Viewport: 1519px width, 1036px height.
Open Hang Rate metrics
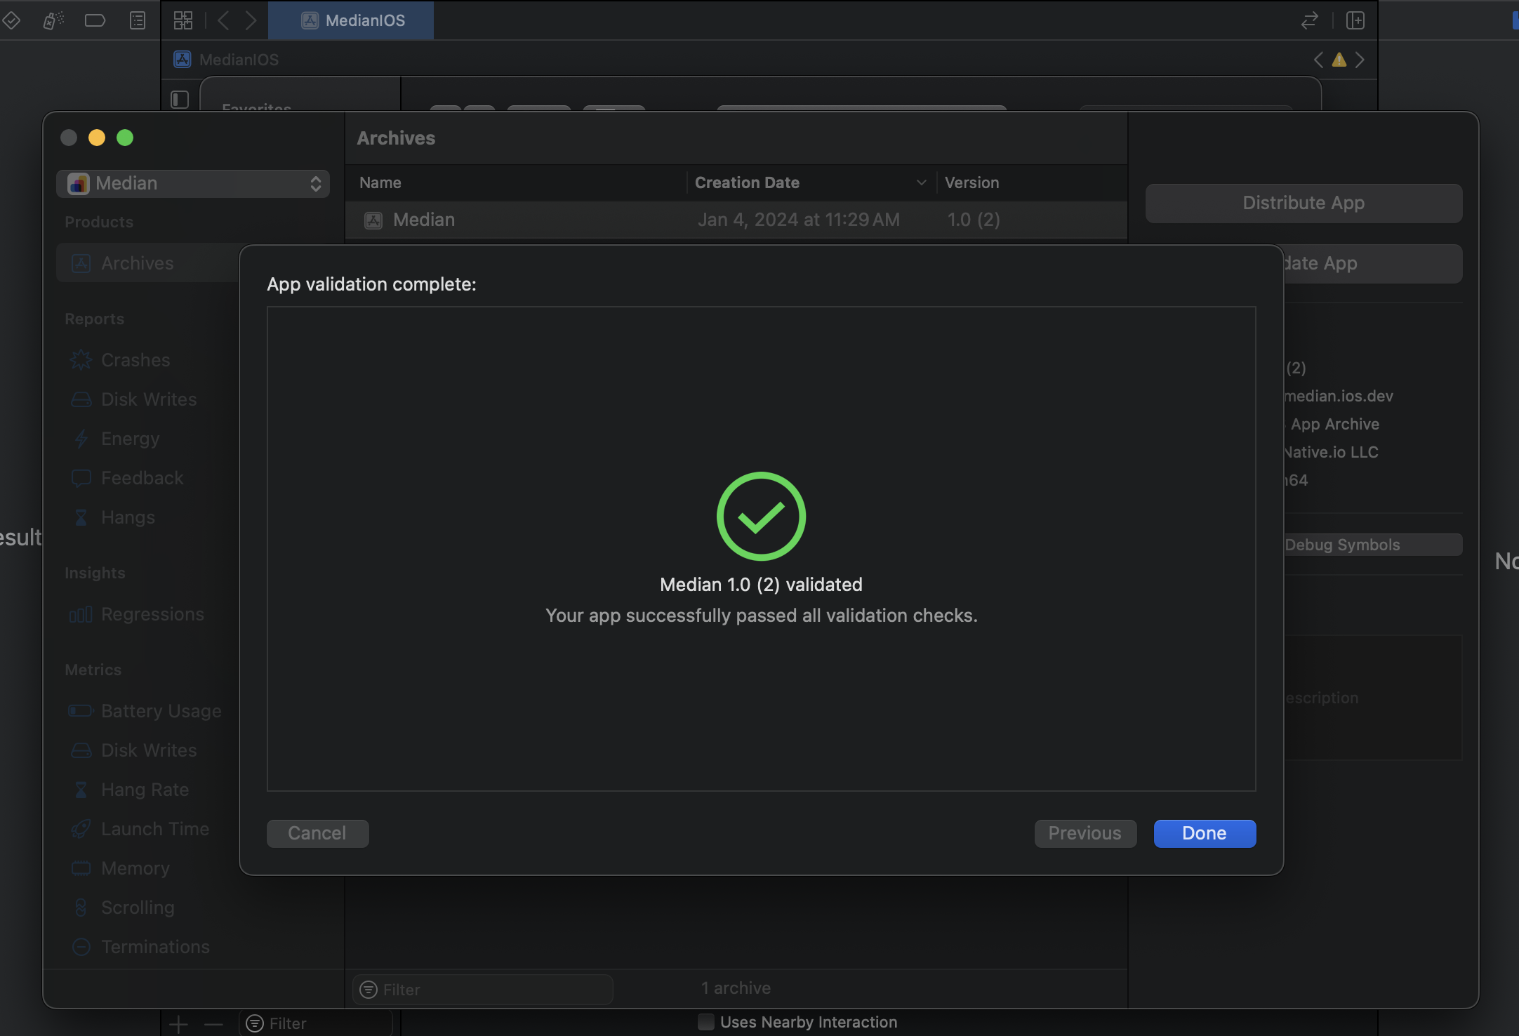pyautogui.click(x=145, y=790)
